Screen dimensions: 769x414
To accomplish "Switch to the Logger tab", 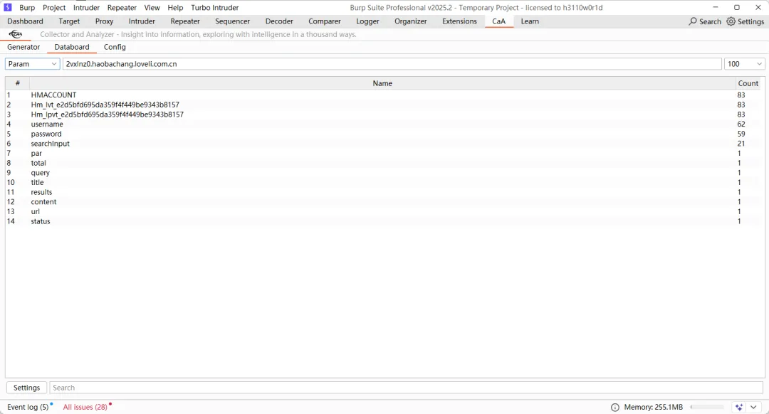I will click(367, 21).
